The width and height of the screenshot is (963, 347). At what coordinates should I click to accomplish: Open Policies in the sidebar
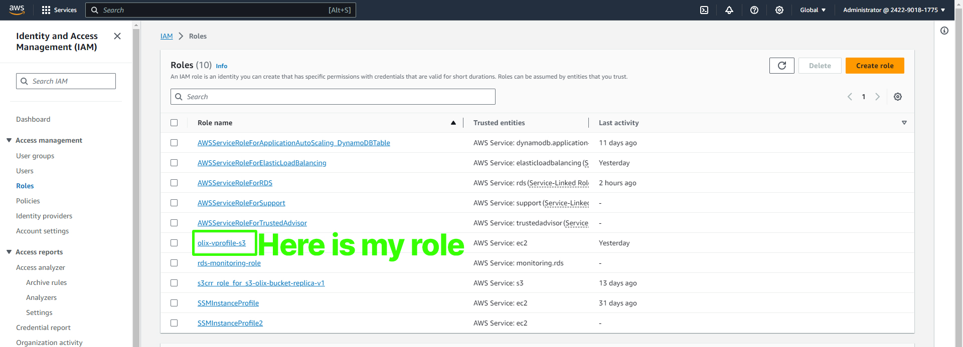tap(28, 201)
